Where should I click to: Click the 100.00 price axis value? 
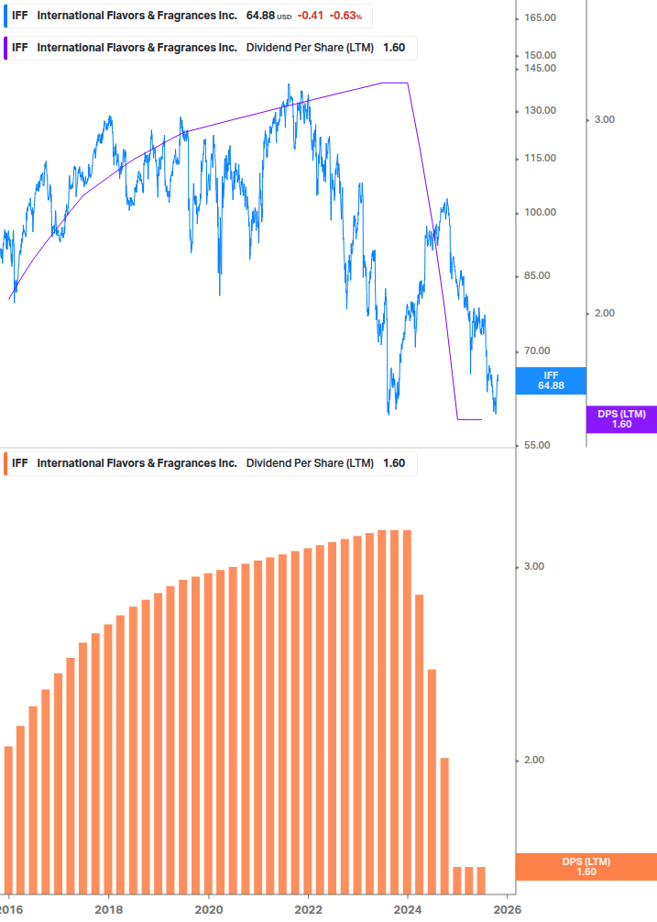click(540, 212)
